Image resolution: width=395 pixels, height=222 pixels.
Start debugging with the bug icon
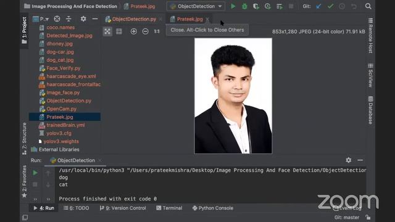point(244,6)
